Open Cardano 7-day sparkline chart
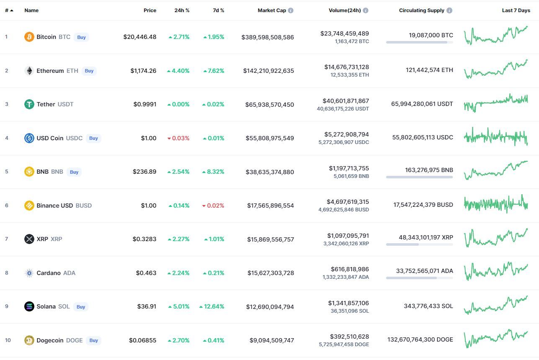 point(496,272)
